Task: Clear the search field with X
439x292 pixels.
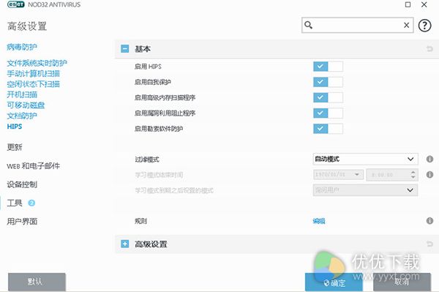Action: pos(407,25)
